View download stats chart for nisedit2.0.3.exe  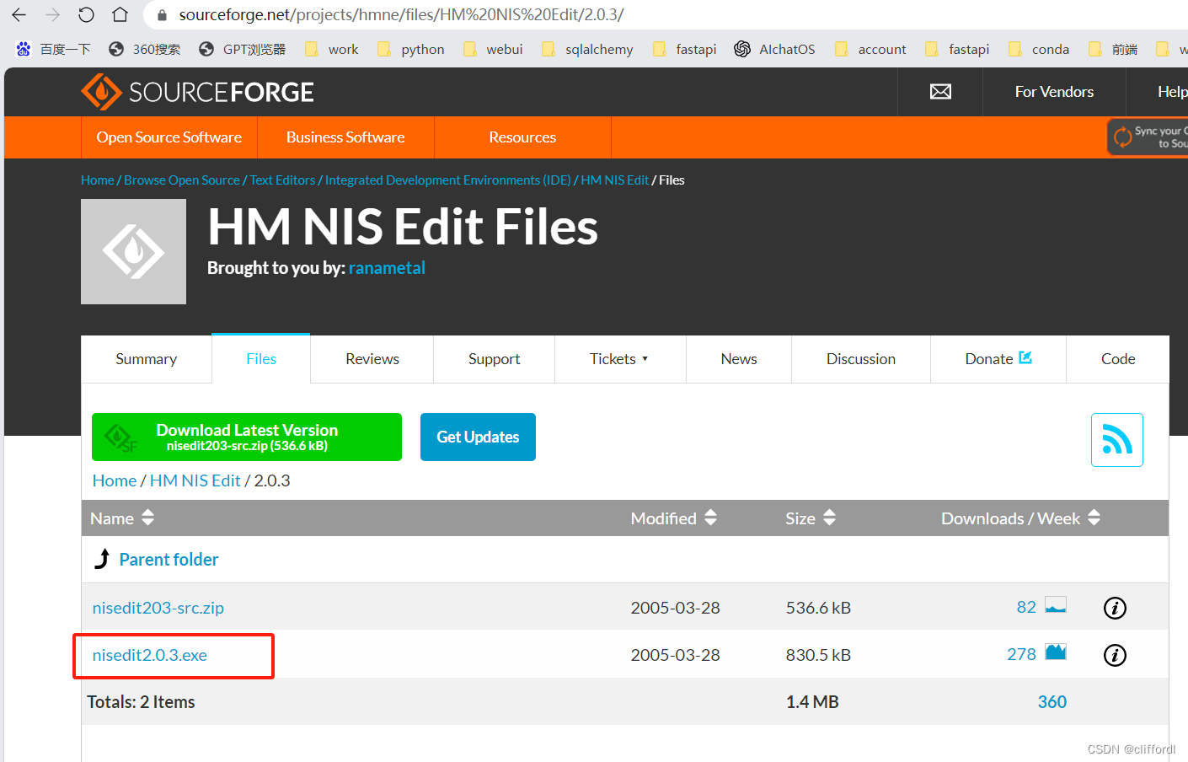pyautogui.click(x=1056, y=652)
